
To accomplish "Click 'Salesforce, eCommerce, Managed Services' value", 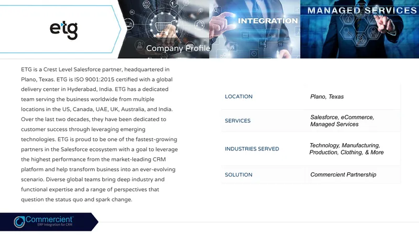I will coord(342,121).
